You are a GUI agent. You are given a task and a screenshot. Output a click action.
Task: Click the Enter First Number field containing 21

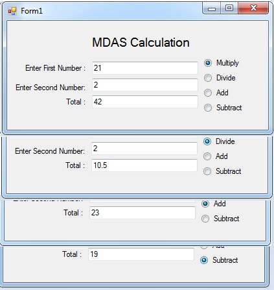pos(145,68)
